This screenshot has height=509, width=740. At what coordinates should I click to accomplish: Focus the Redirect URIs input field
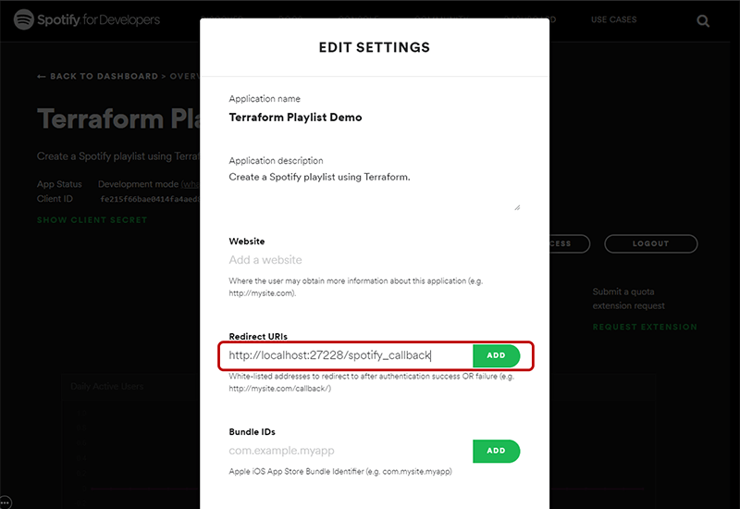tap(350, 355)
